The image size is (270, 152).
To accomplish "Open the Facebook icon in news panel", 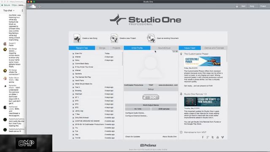I will click(x=202, y=137).
